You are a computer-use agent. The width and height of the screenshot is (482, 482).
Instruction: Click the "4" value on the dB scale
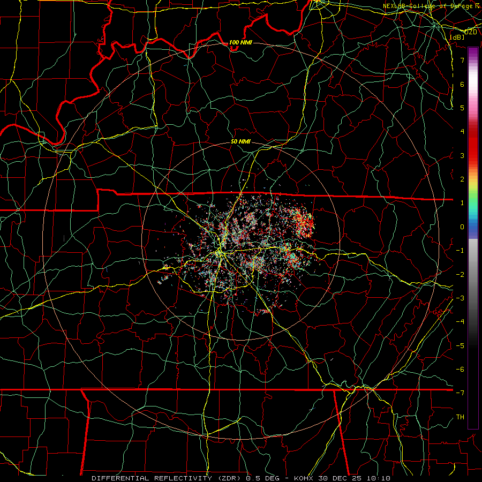point(462,132)
